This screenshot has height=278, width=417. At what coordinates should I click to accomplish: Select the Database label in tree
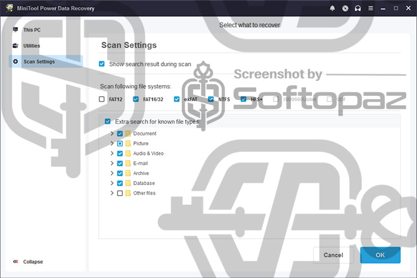coord(144,183)
